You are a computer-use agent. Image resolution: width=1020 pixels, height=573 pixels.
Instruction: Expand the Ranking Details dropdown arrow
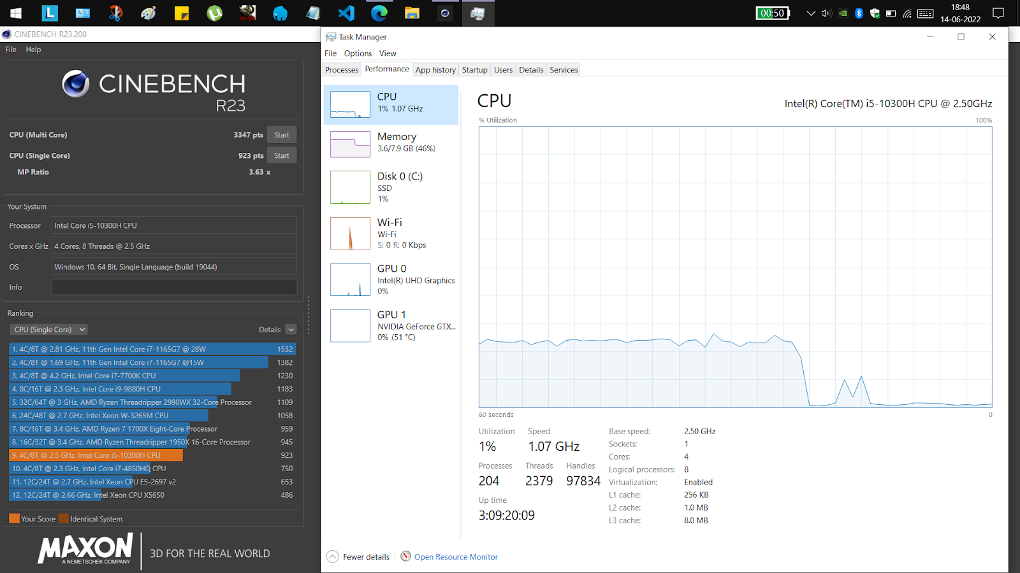pos(291,330)
